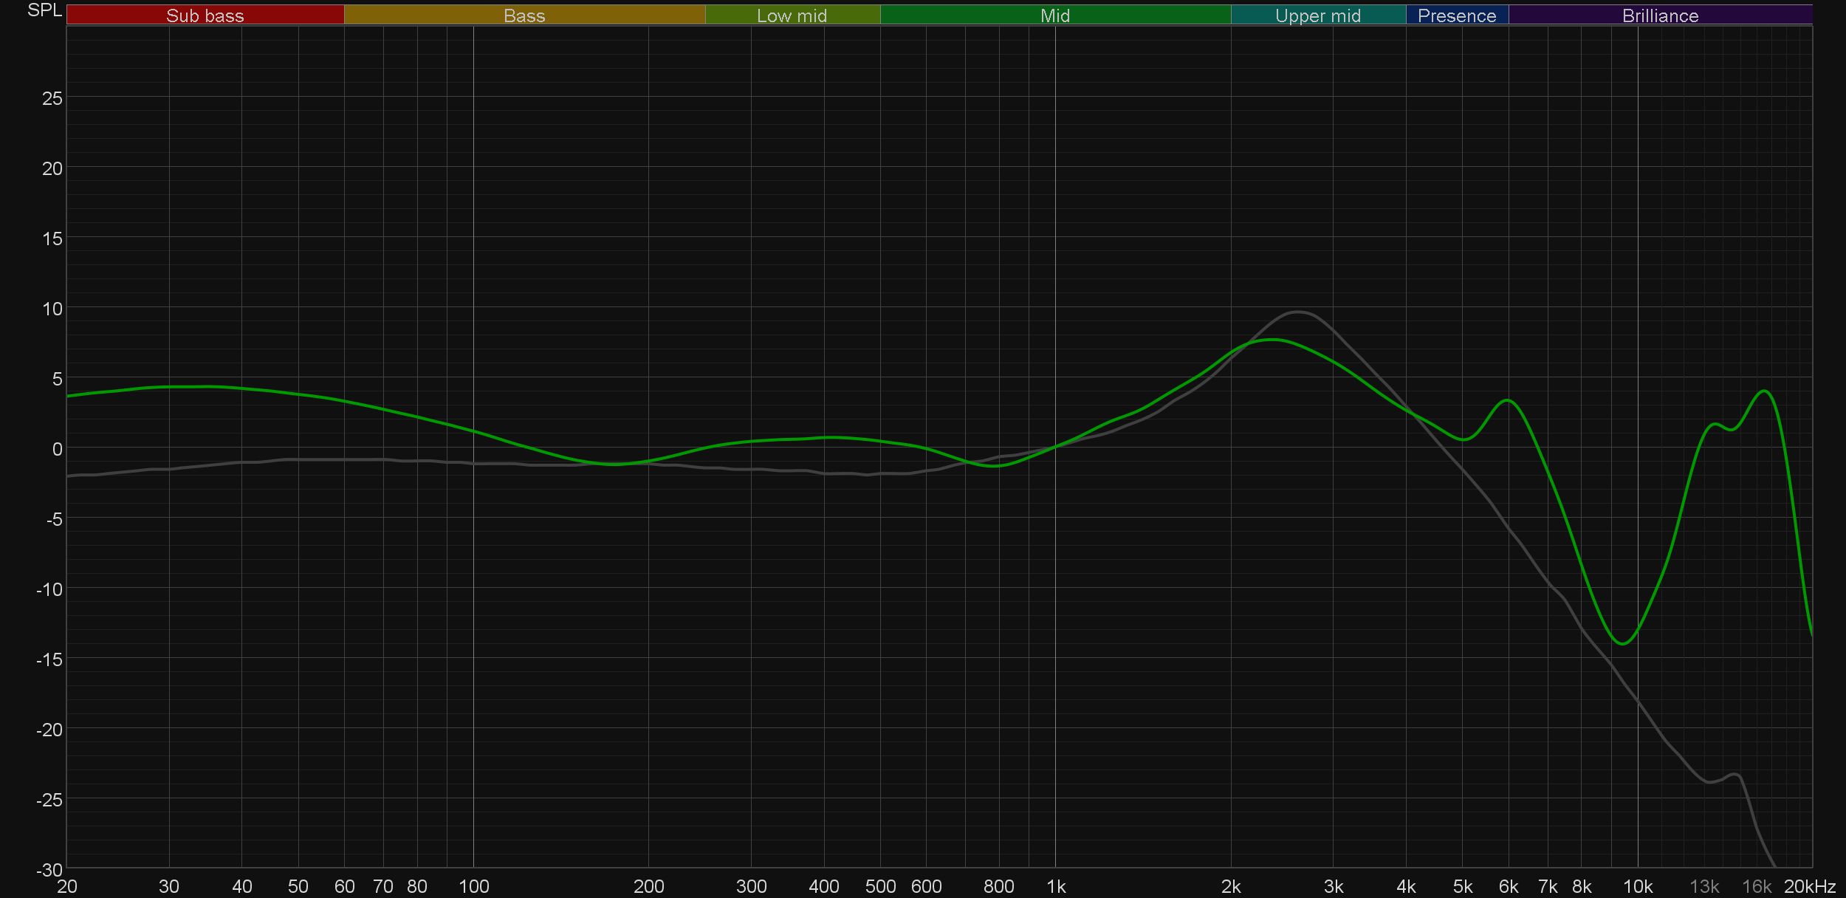Select the green Mid band header
1846x898 pixels.
click(1054, 16)
